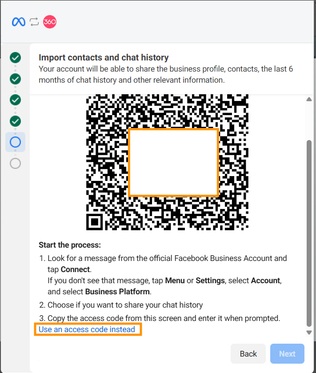This screenshot has width=316, height=373.
Task: Click the vertical scrollbar thumb
Action: tap(309, 233)
